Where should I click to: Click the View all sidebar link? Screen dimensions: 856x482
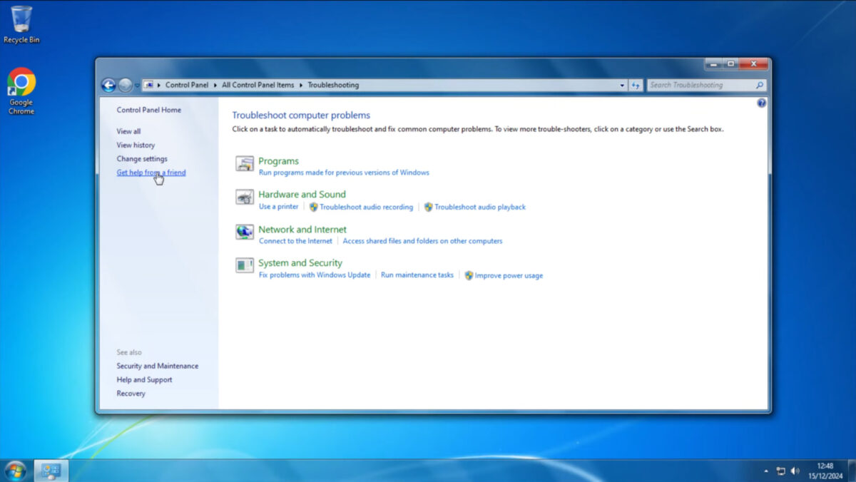coord(128,130)
